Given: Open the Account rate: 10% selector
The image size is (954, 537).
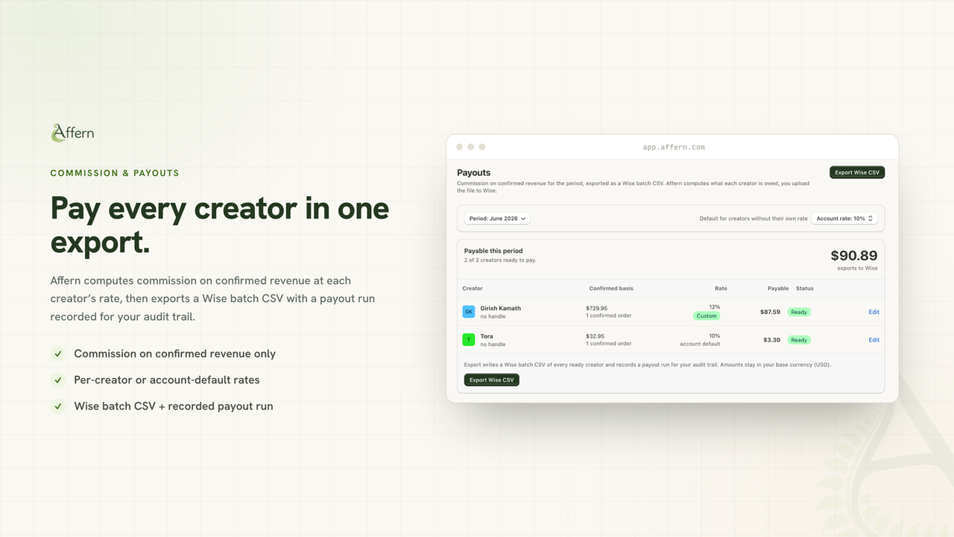Looking at the screenshot, I should click(x=844, y=219).
